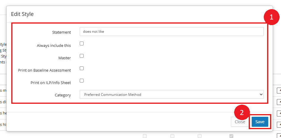Tick the Master checkbox

82,56
